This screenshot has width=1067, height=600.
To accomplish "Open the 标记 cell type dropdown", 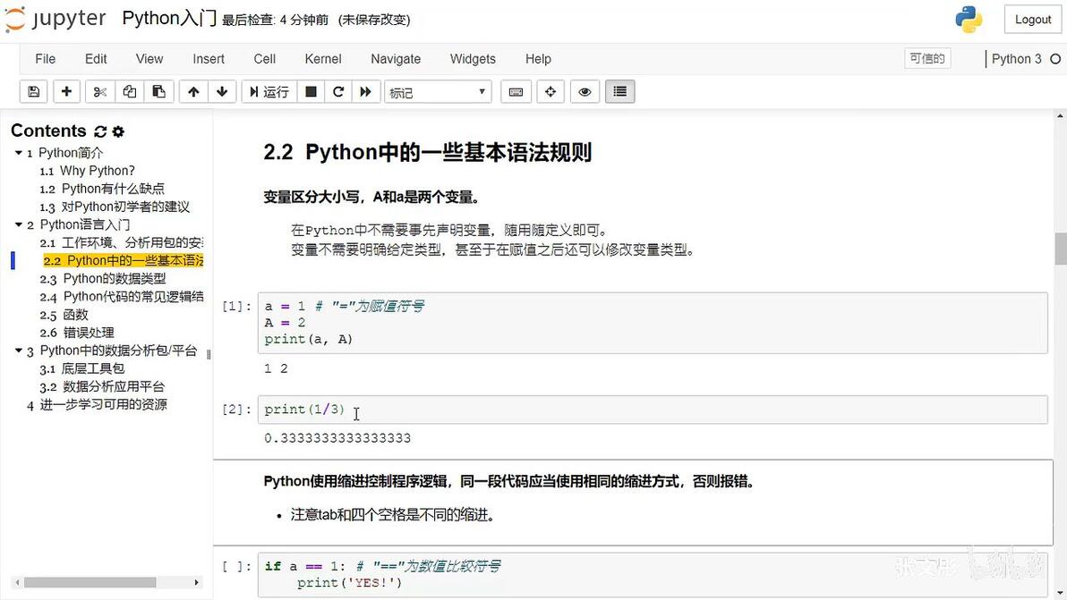I will 438,92.
